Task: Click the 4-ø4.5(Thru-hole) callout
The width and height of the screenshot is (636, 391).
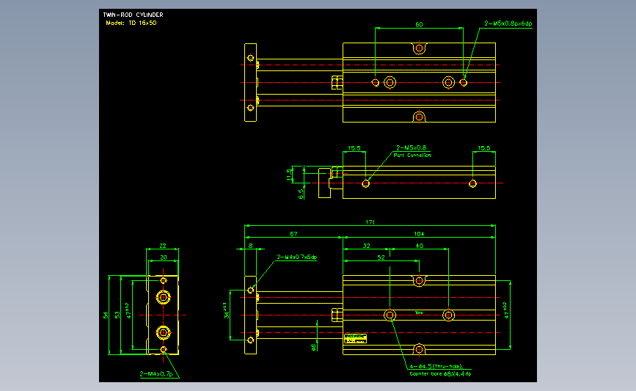Action: click(436, 366)
